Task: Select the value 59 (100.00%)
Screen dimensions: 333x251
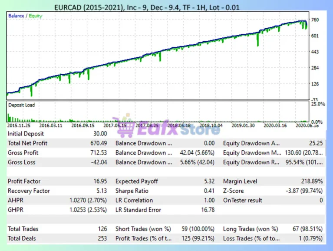Action: (x=198, y=229)
